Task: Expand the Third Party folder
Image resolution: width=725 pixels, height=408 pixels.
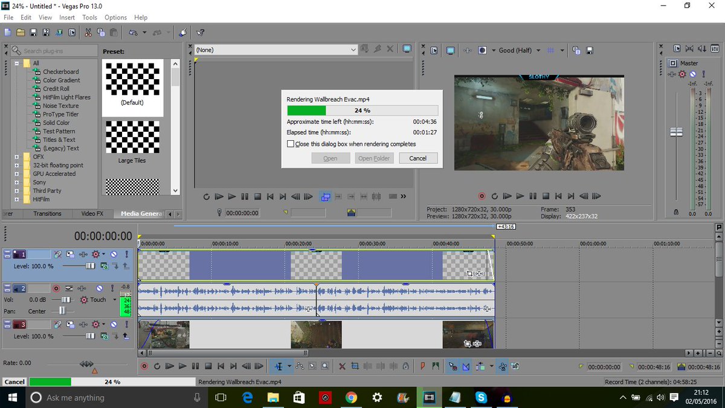Action: [x=18, y=190]
